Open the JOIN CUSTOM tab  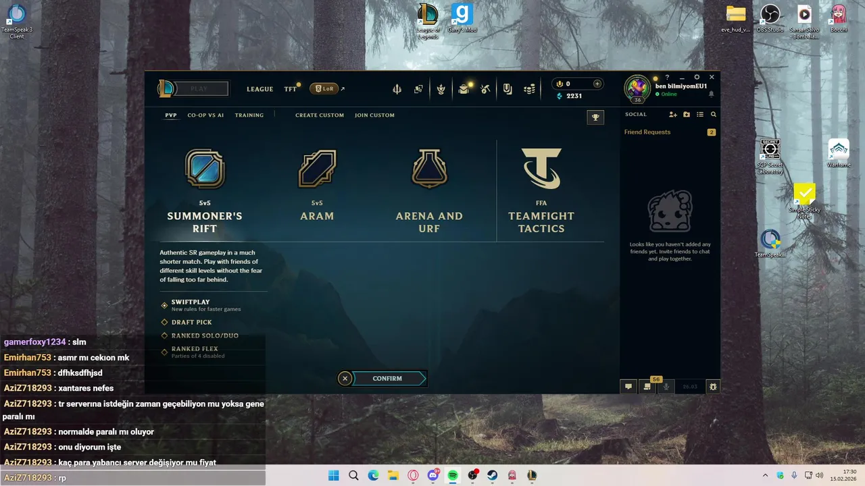click(374, 115)
